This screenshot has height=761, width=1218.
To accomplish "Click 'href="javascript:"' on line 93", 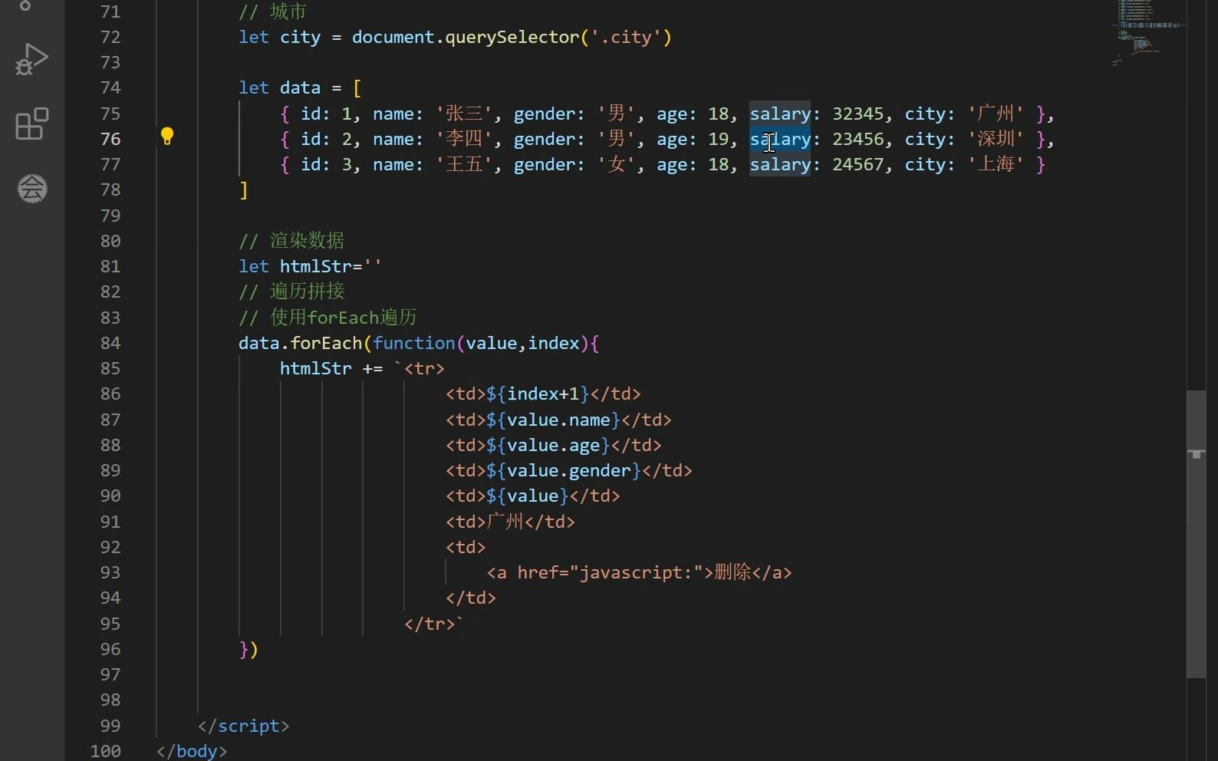I will pos(610,572).
